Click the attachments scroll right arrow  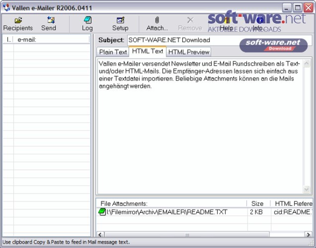click(308, 235)
